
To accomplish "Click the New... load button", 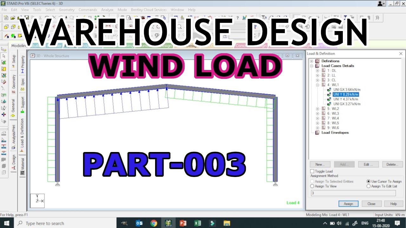I will tap(320, 164).
